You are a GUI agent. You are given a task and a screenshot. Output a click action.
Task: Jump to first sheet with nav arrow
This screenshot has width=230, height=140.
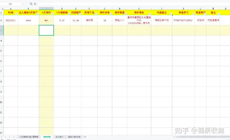pyautogui.click(x=2, y=137)
